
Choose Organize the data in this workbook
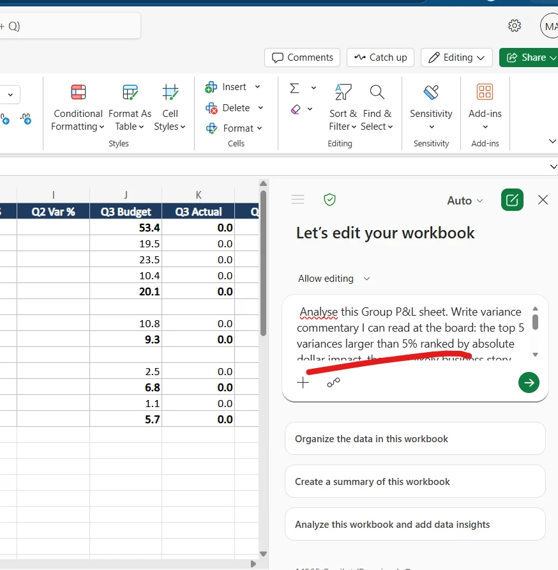[x=415, y=439]
